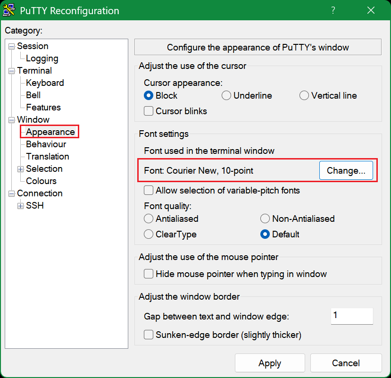Open the Behaviour category
Image resolution: width=391 pixels, height=378 pixels.
point(46,144)
